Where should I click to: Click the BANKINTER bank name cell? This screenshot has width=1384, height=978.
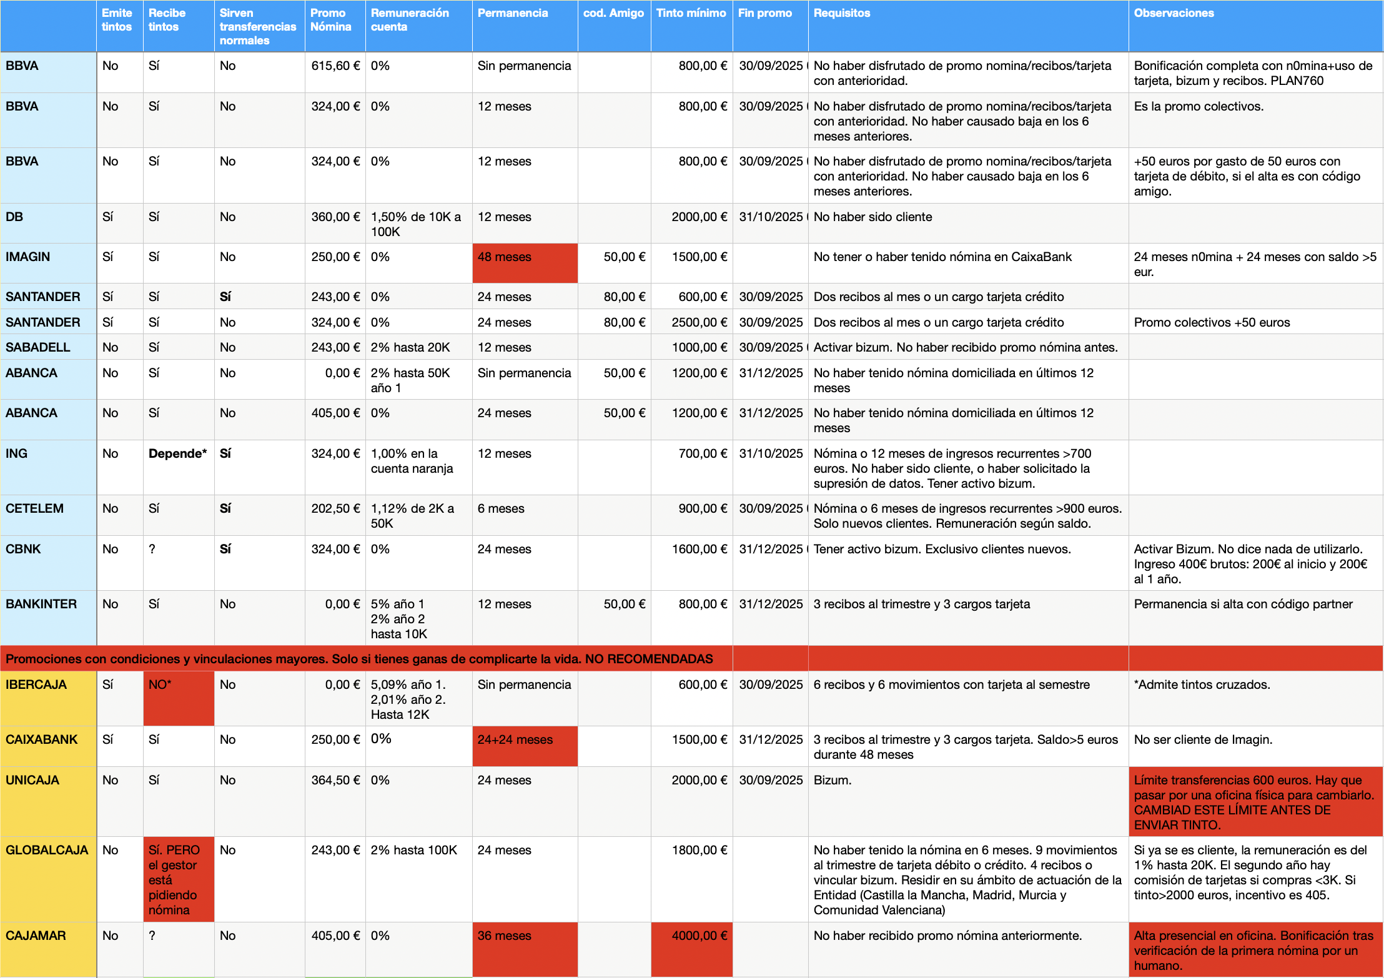pos(49,618)
